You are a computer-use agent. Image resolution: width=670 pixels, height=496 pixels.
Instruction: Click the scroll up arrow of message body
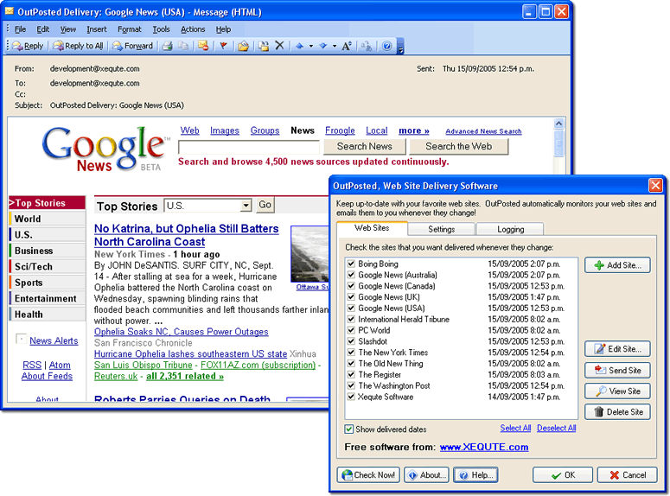coord(558,124)
